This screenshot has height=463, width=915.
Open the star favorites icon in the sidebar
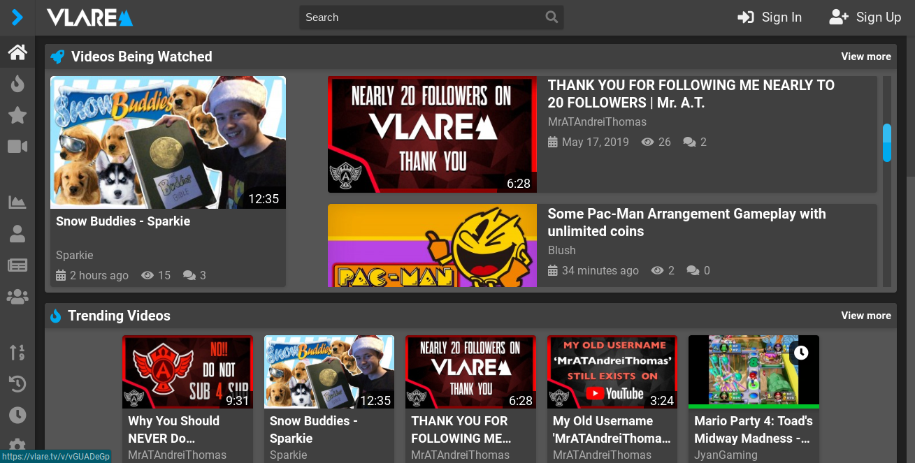click(17, 115)
